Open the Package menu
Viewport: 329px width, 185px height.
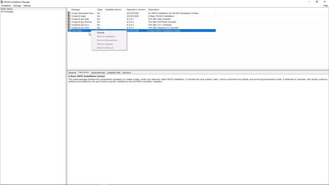(17, 6)
